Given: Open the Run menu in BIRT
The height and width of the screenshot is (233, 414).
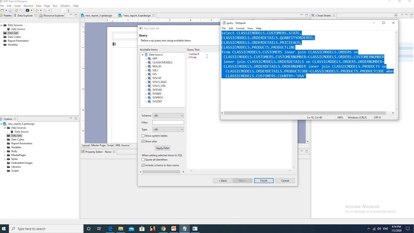Looking at the screenshot, I should pos(55,6).
